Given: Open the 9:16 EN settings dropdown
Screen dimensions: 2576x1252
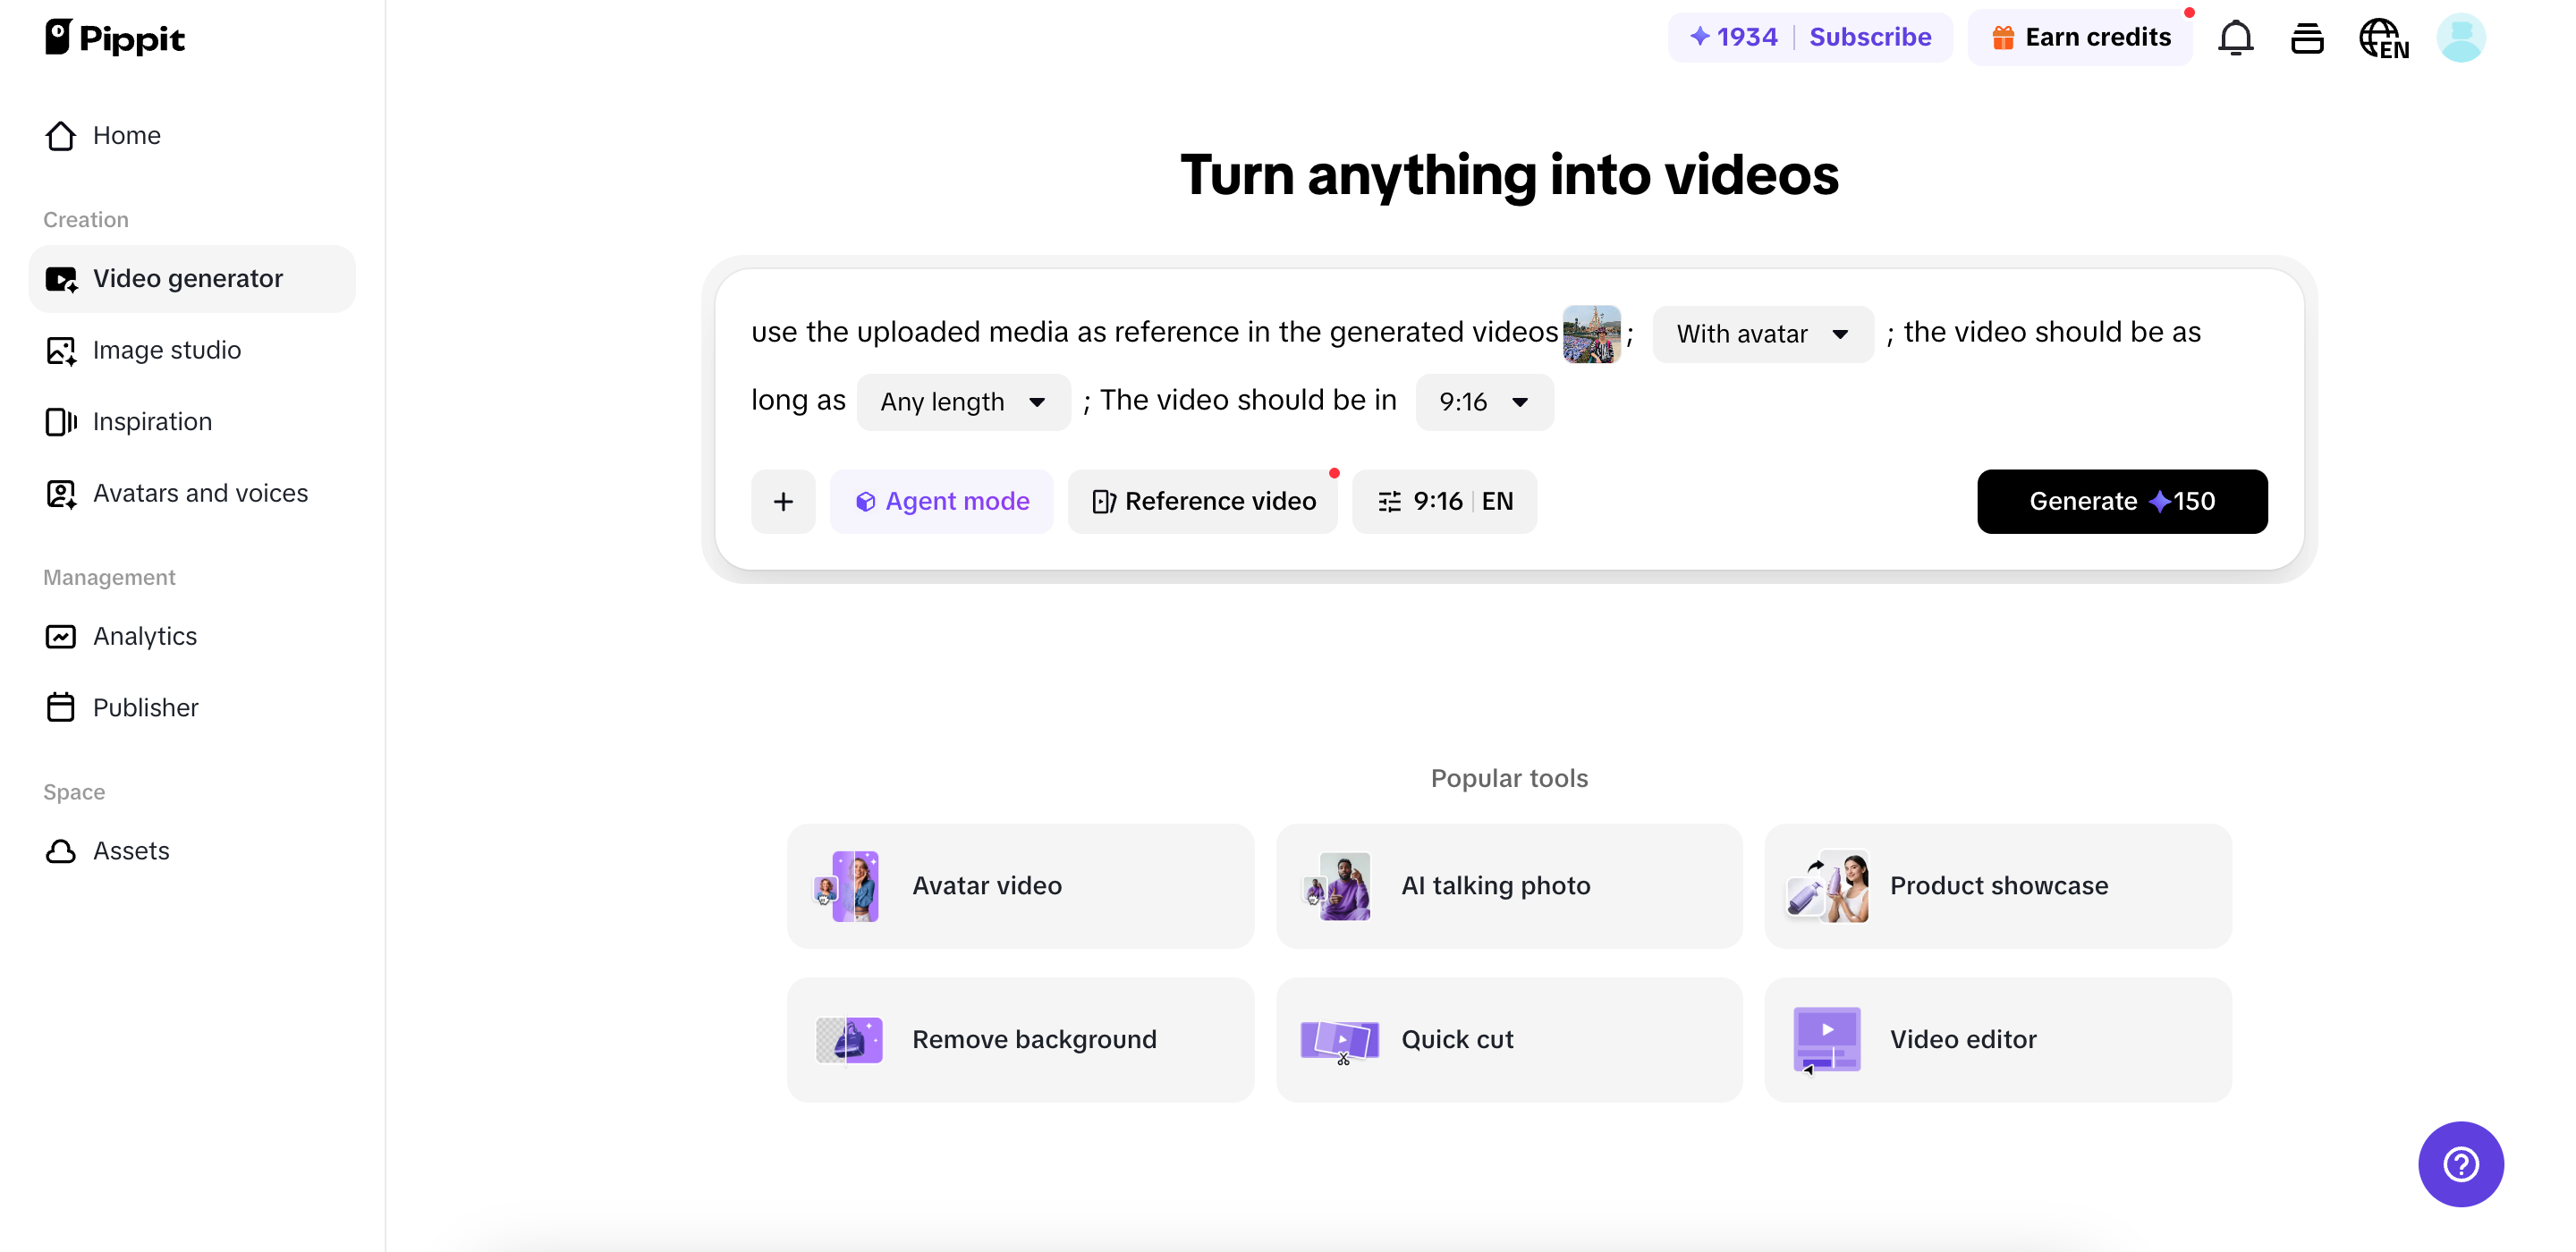Looking at the screenshot, I should click(x=1443, y=501).
